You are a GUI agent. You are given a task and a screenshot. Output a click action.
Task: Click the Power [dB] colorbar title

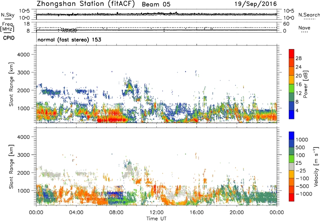click(x=306, y=84)
